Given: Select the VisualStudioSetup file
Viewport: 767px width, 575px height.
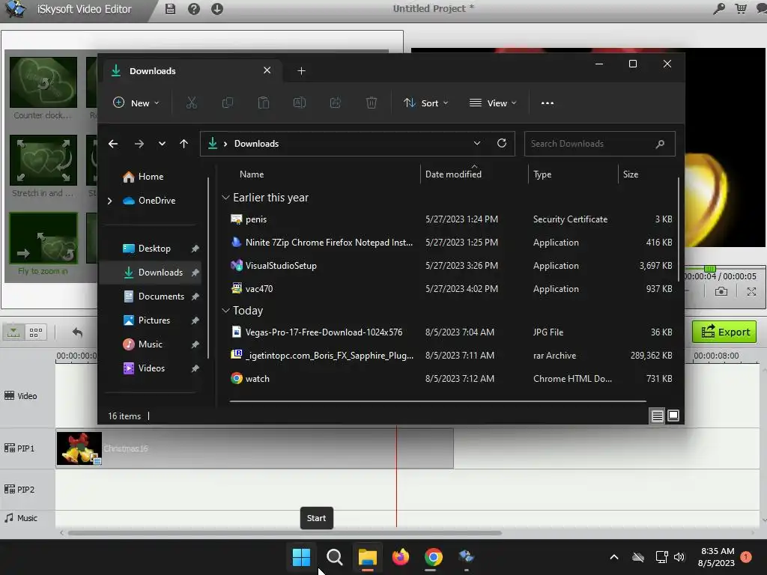Looking at the screenshot, I should click(x=452, y=266).
